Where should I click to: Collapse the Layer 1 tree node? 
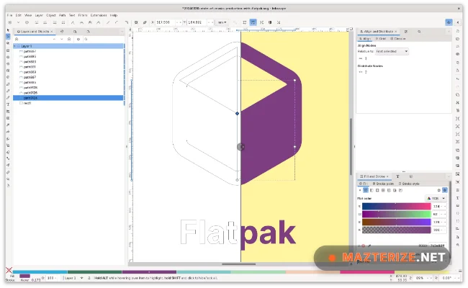click(15, 46)
